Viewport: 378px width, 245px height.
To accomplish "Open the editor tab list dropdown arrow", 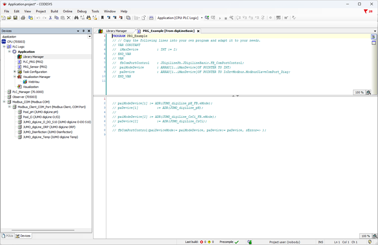I will point(375,31).
